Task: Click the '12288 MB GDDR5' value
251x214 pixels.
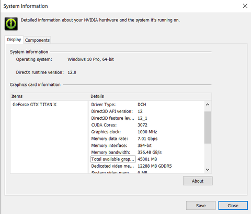Action: point(155,166)
